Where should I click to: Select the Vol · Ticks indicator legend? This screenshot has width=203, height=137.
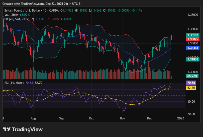[x=12, y=15]
